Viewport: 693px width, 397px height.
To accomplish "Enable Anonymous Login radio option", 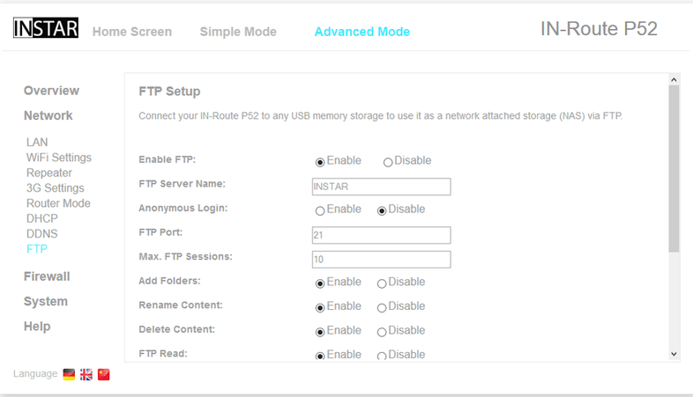I will pyautogui.click(x=320, y=210).
